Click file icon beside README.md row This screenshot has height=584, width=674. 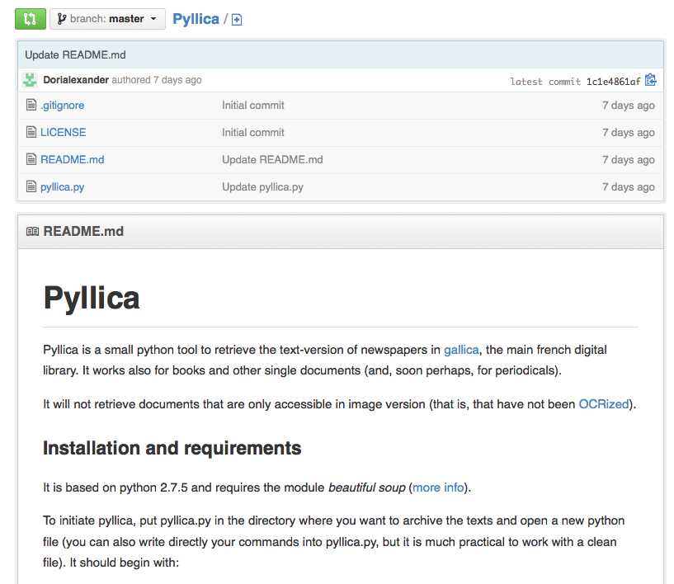coord(31,159)
